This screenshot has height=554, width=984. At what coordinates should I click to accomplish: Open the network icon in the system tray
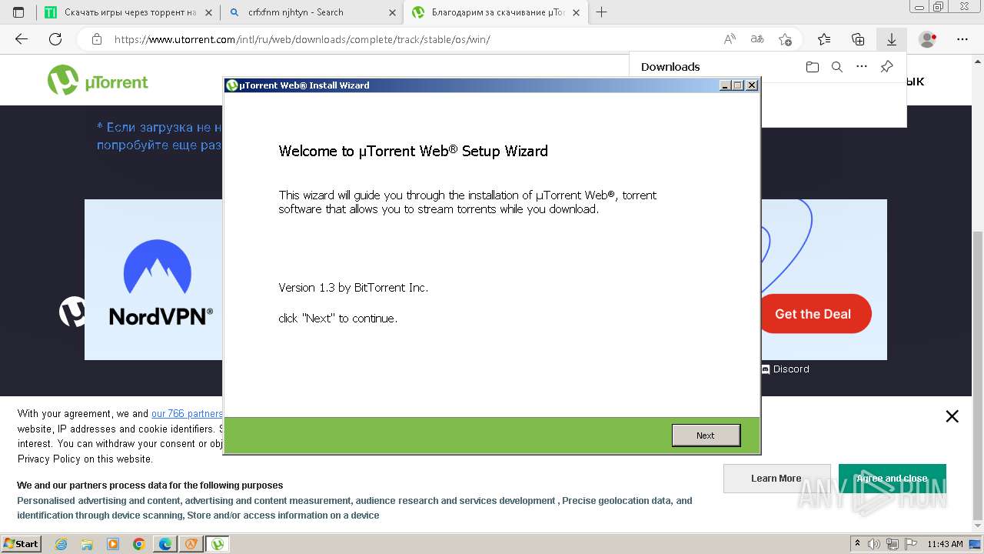pos(892,544)
